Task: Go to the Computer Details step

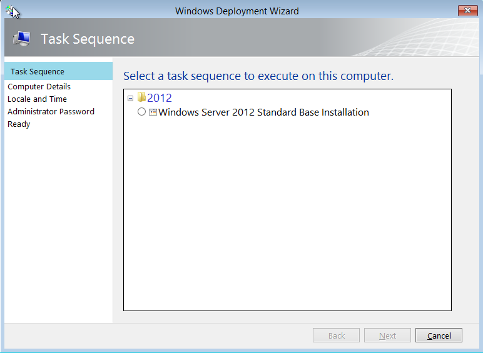Action: pos(39,87)
